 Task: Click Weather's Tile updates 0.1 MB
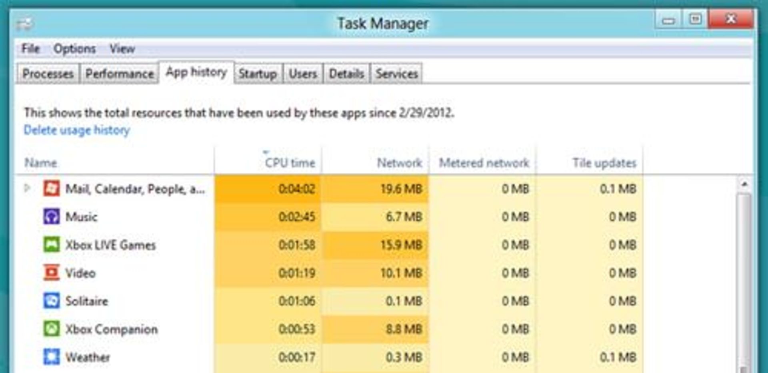tap(618, 357)
